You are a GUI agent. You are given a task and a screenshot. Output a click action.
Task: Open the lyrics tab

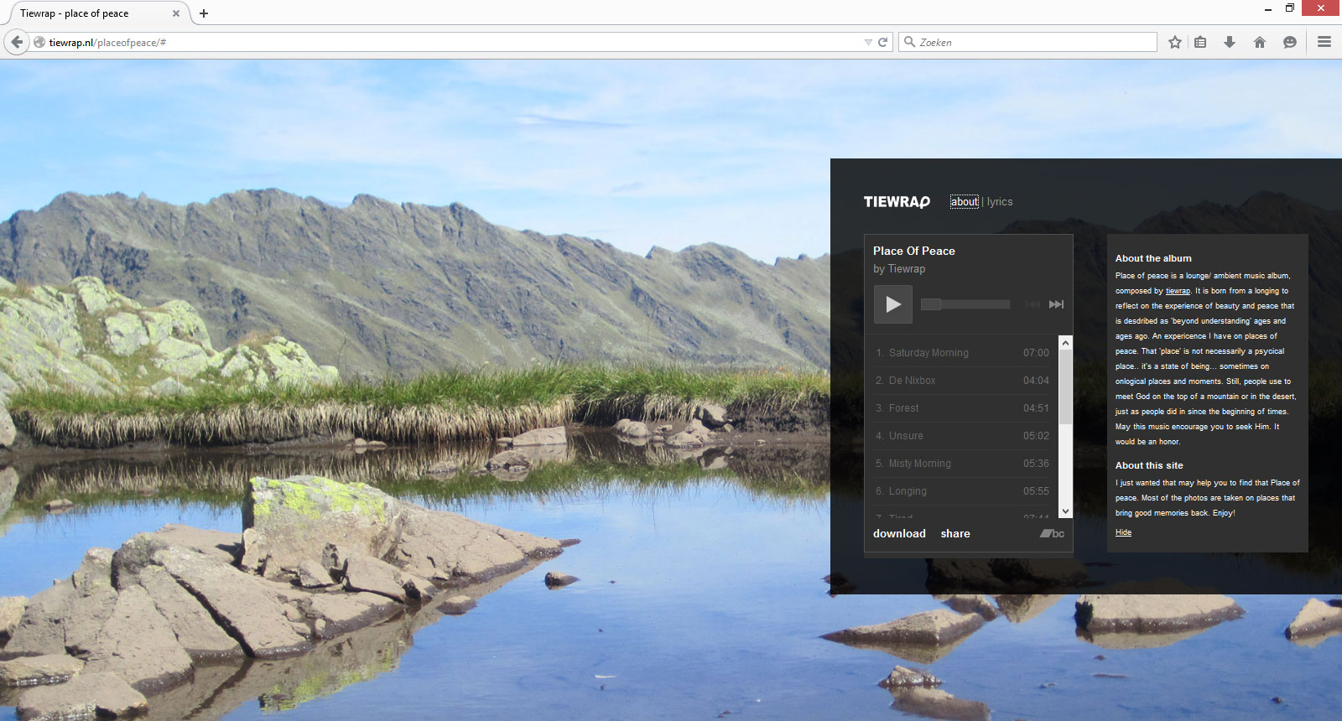point(1000,202)
